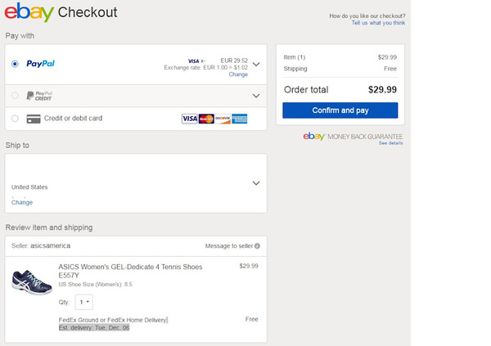491x346 pixels.
Task: Expand the PayPal Credit chevron
Action: coord(256,96)
